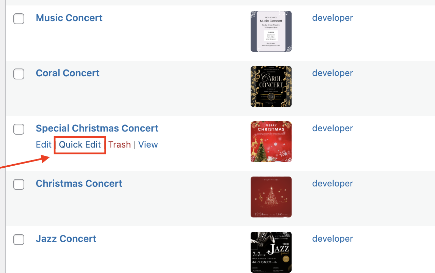Click the Edit action link
Image resolution: width=435 pixels, height=273 pixels.
[x=43, y=145]
